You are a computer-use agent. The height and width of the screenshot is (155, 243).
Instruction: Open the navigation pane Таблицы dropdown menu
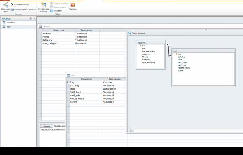[31, 18]
